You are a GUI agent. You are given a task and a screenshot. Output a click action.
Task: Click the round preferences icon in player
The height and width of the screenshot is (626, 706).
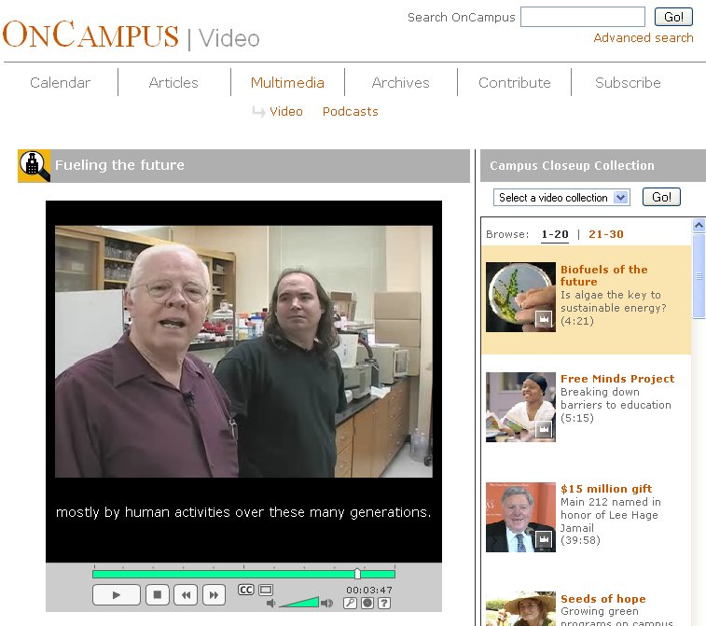tap(367, 603)
